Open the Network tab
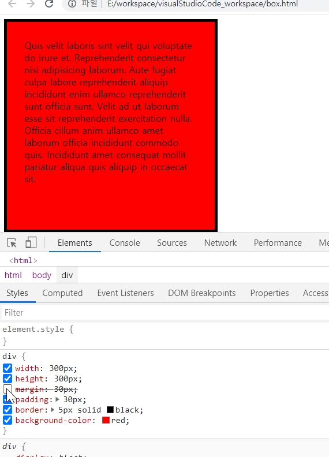329x457 pixels. point(220,243)
